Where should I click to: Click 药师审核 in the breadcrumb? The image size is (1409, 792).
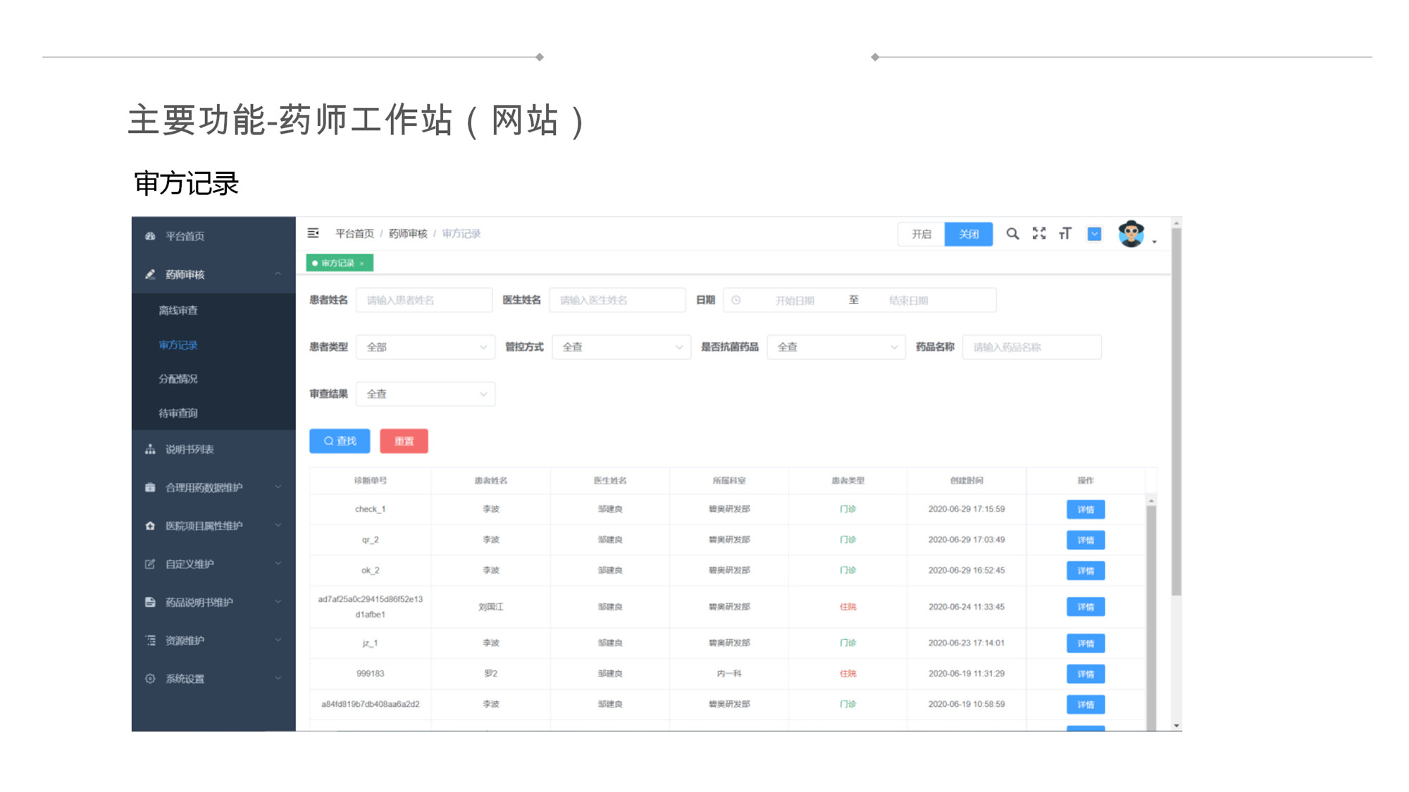point(408,234)
